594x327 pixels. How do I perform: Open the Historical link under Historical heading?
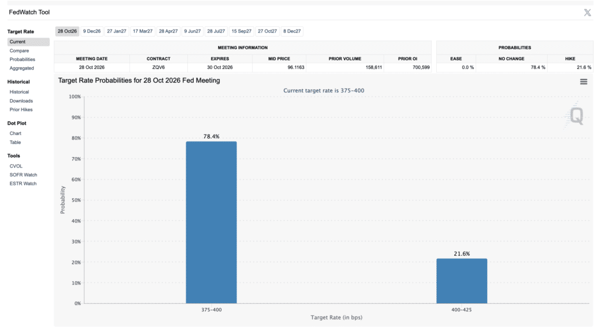click(19, 92)
